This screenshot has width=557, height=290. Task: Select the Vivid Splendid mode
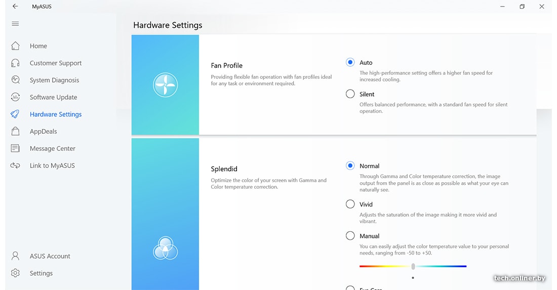350,204
